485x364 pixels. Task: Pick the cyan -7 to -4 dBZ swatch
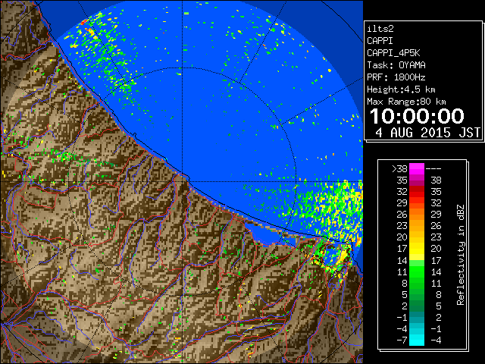tap(417, 340)
